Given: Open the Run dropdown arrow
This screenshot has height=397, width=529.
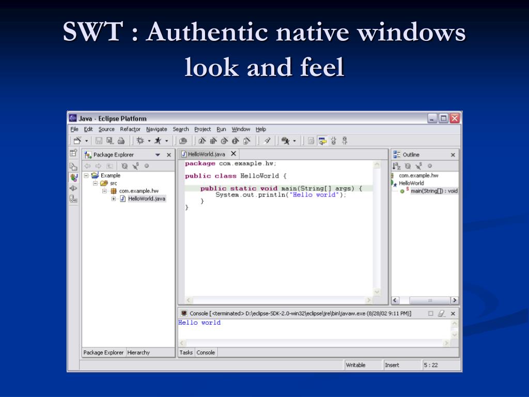Looking at the screenshot, I should 167,141.
